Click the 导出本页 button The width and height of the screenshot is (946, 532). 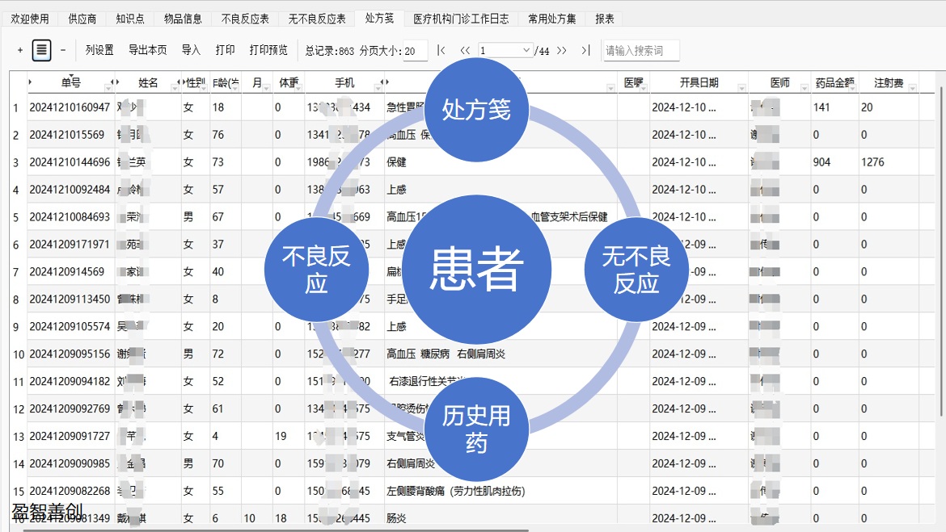click(x=148, y=50)
